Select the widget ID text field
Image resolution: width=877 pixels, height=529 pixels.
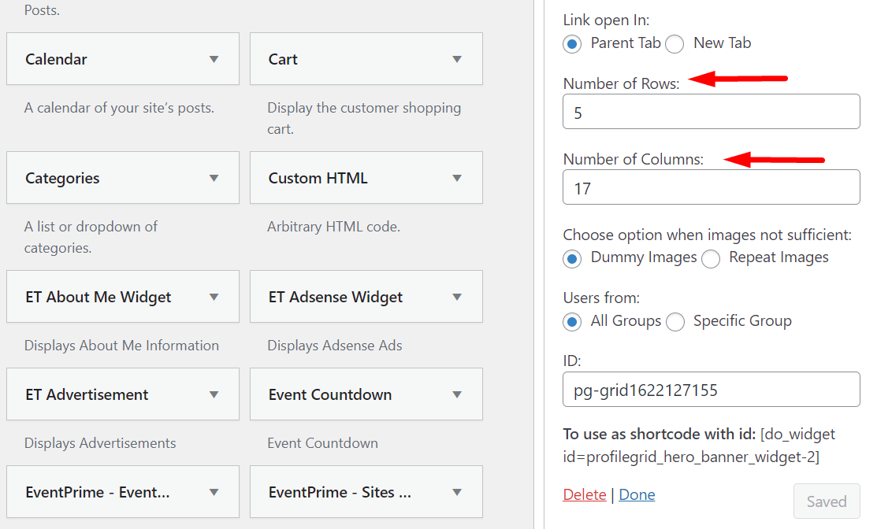[711, 389]
